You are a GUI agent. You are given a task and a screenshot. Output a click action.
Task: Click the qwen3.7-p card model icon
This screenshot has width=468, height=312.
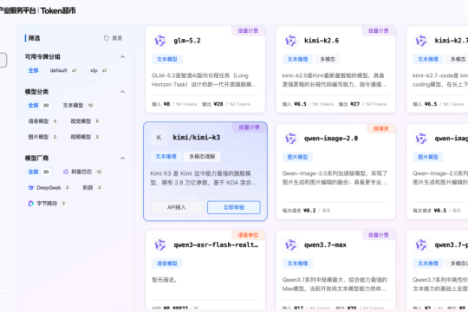coord(421,245)
